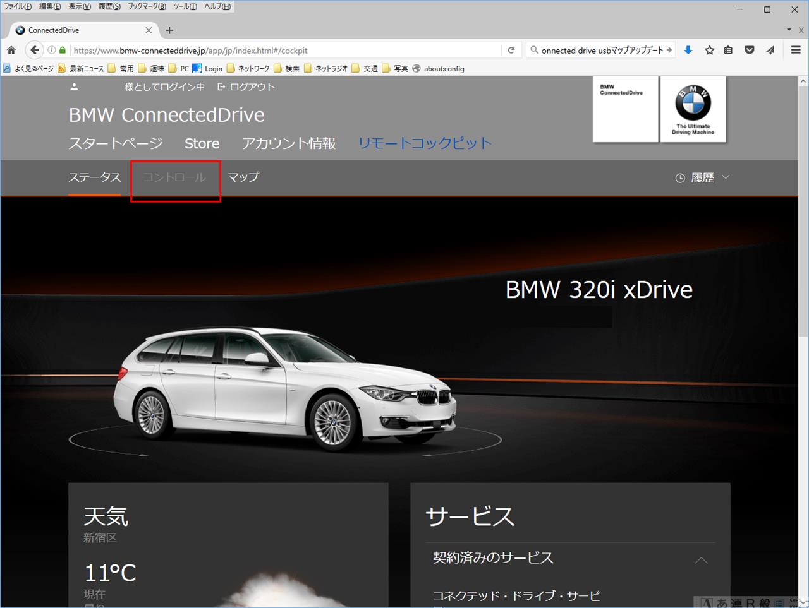Open the Firefox hamburger menu
The height and width of the screenshot is (608, 809).
click(x=796, y=50)
